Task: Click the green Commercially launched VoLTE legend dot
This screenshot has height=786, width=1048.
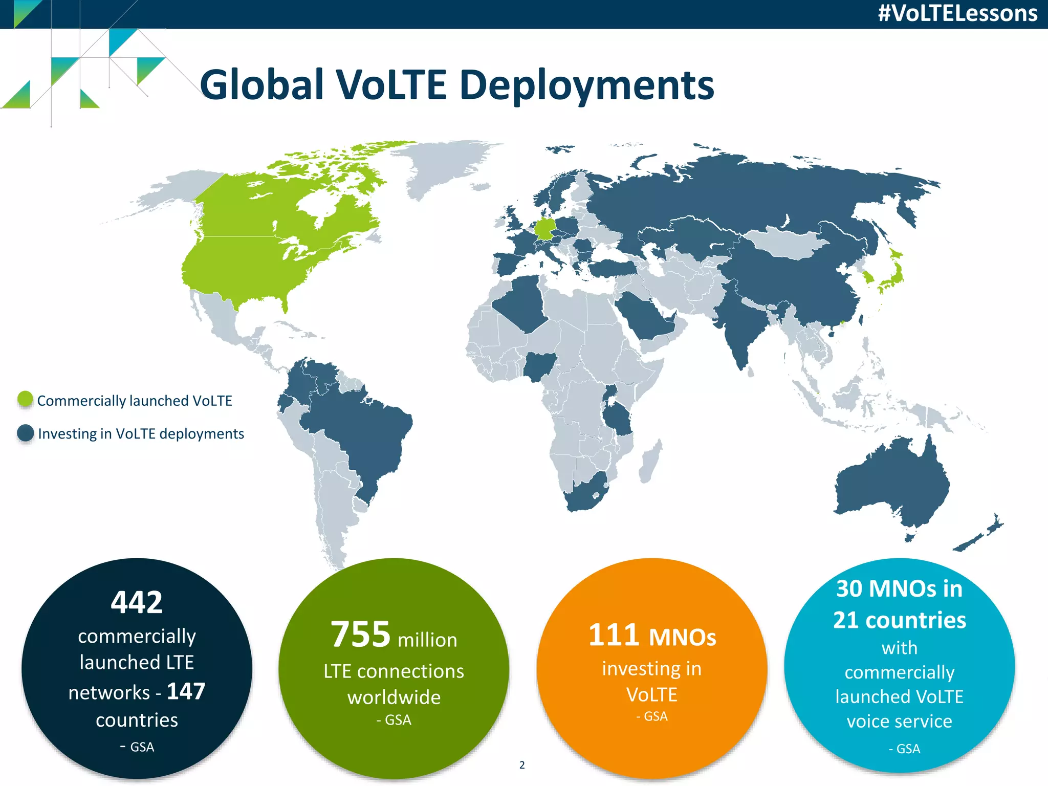Action: (x=25, y=400)
